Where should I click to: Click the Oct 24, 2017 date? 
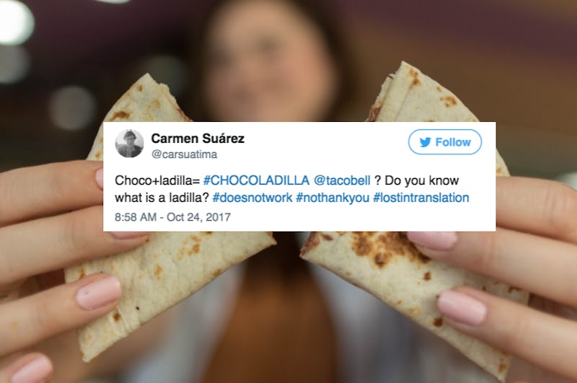(x=199, y=217)
